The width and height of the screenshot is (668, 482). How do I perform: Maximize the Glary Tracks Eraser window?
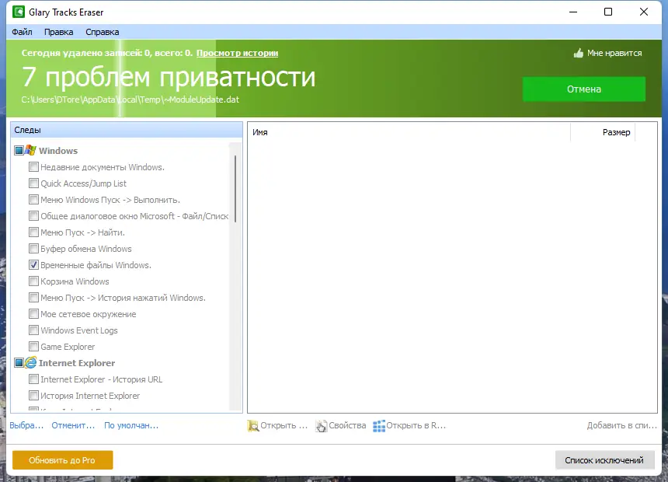[x=608, y=12]
